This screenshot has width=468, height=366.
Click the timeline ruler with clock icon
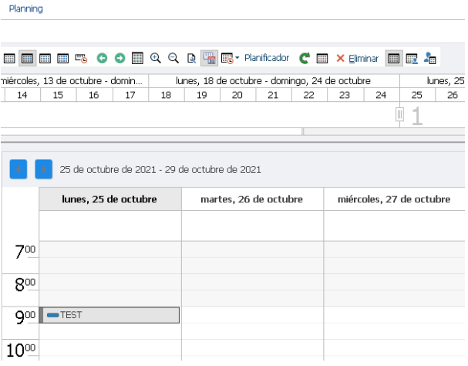pos(81,58)
